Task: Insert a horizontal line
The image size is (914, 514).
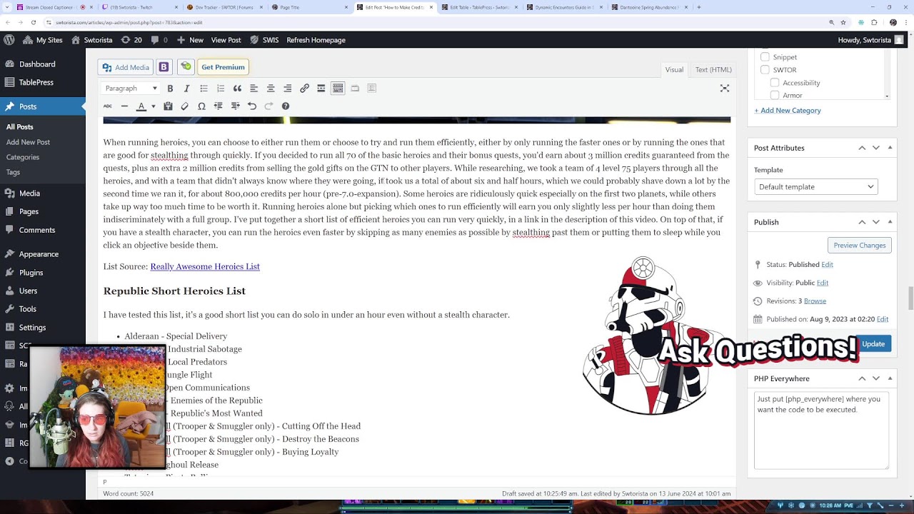Action: coord(124,106)
